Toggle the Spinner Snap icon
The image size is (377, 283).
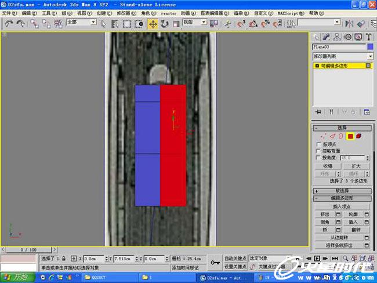(277, 24)
